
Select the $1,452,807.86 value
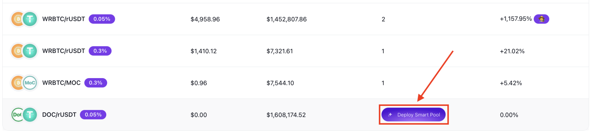(x=286, y=19)
